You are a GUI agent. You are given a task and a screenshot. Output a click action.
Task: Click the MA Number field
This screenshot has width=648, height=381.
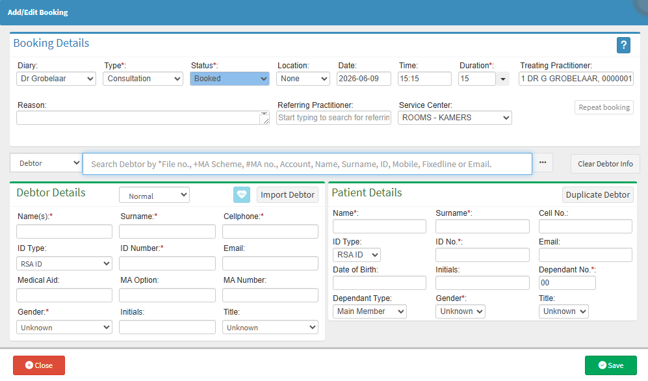pos(270,295)
